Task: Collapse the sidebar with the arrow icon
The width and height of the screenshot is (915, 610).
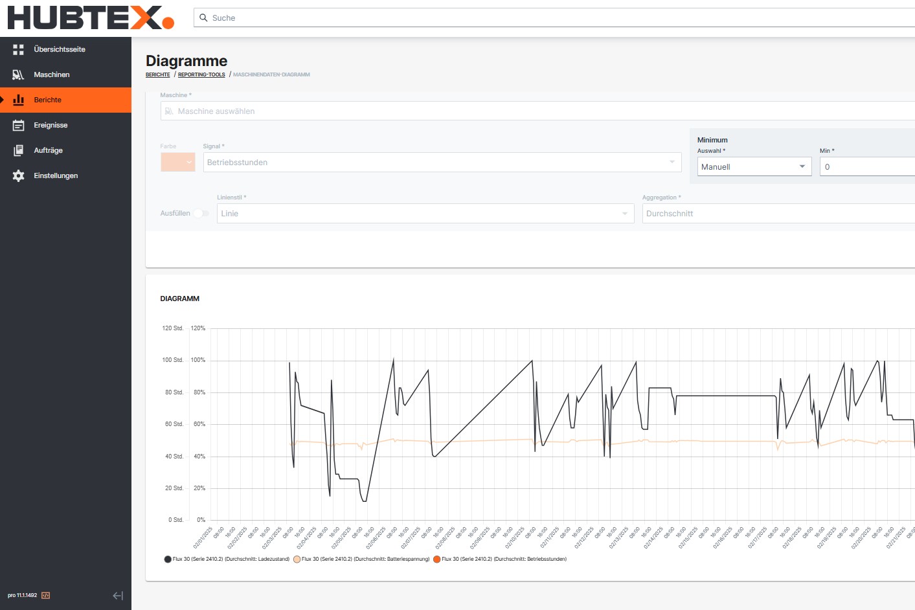Action: 118,596
